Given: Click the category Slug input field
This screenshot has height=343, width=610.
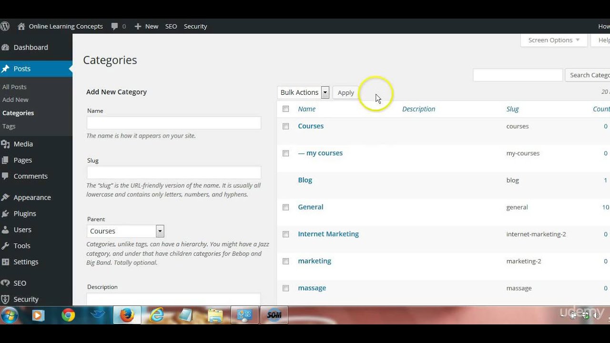Looking at the screenshot, I should point(174,172).
